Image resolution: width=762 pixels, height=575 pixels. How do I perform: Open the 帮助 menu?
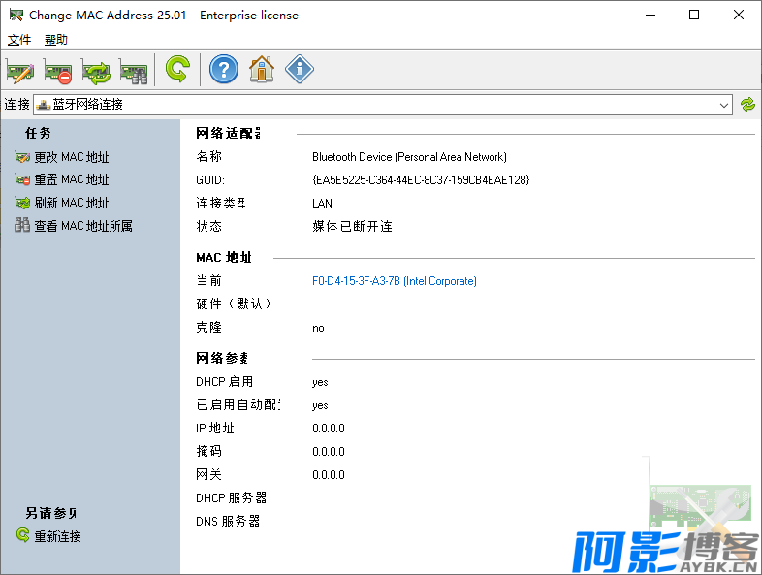coord(56,40)
